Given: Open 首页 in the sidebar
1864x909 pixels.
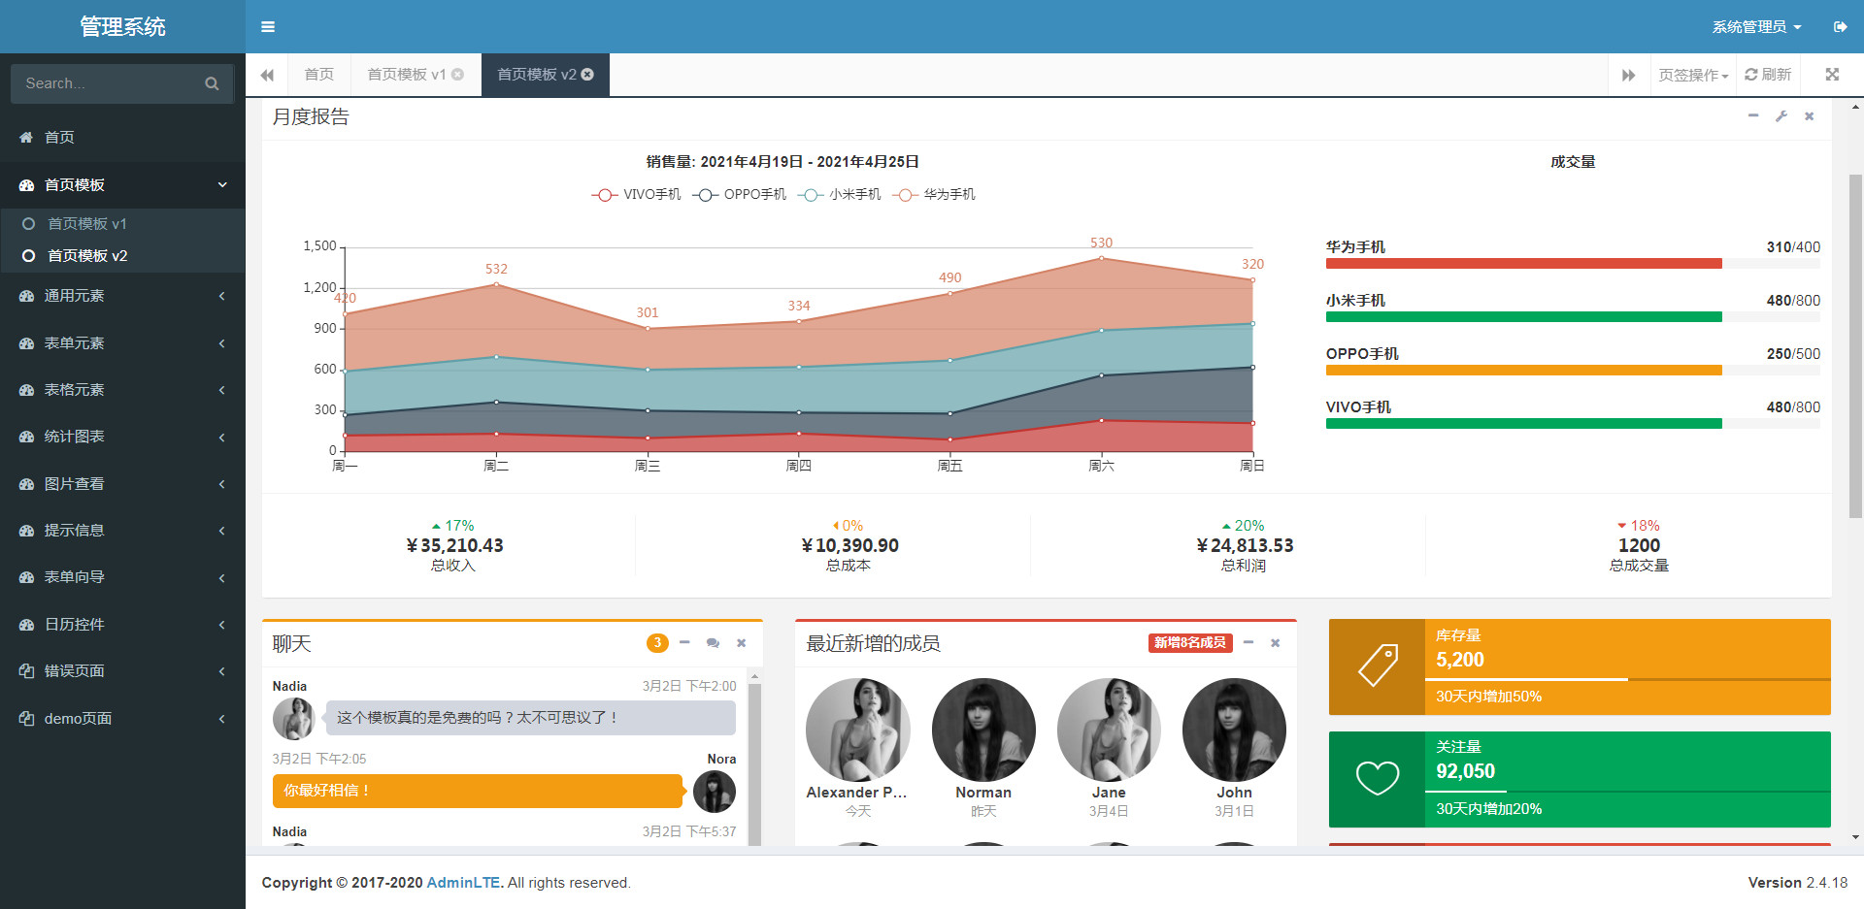Looking at the screenshot, I should point(122,138).
